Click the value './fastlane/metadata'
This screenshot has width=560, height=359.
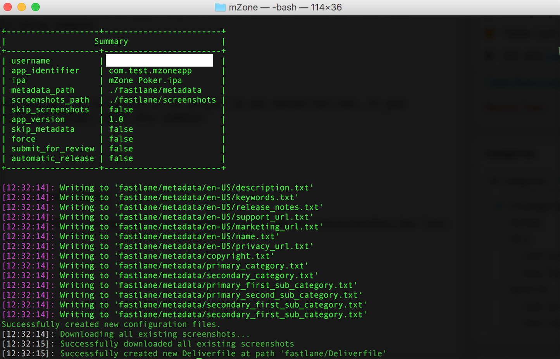tap(155, 90)
